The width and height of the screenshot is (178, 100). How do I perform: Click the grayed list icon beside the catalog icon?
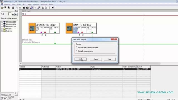click(46, 7)
